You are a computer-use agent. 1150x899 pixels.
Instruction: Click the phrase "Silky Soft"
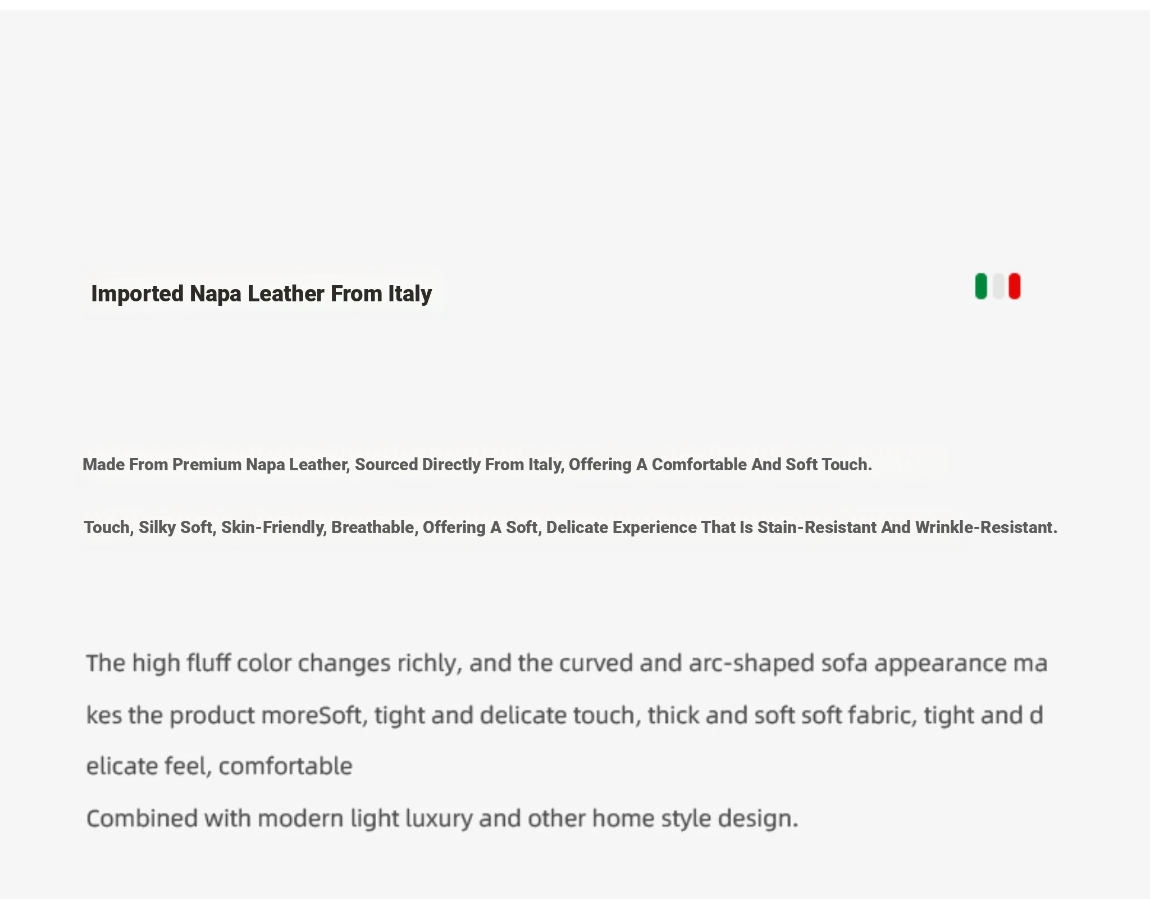[x=175, y=528]
